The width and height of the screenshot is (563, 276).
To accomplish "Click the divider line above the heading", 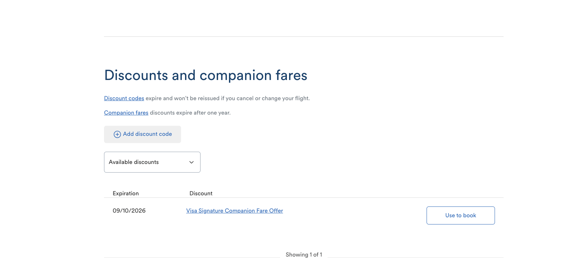I will pos(304,36).
